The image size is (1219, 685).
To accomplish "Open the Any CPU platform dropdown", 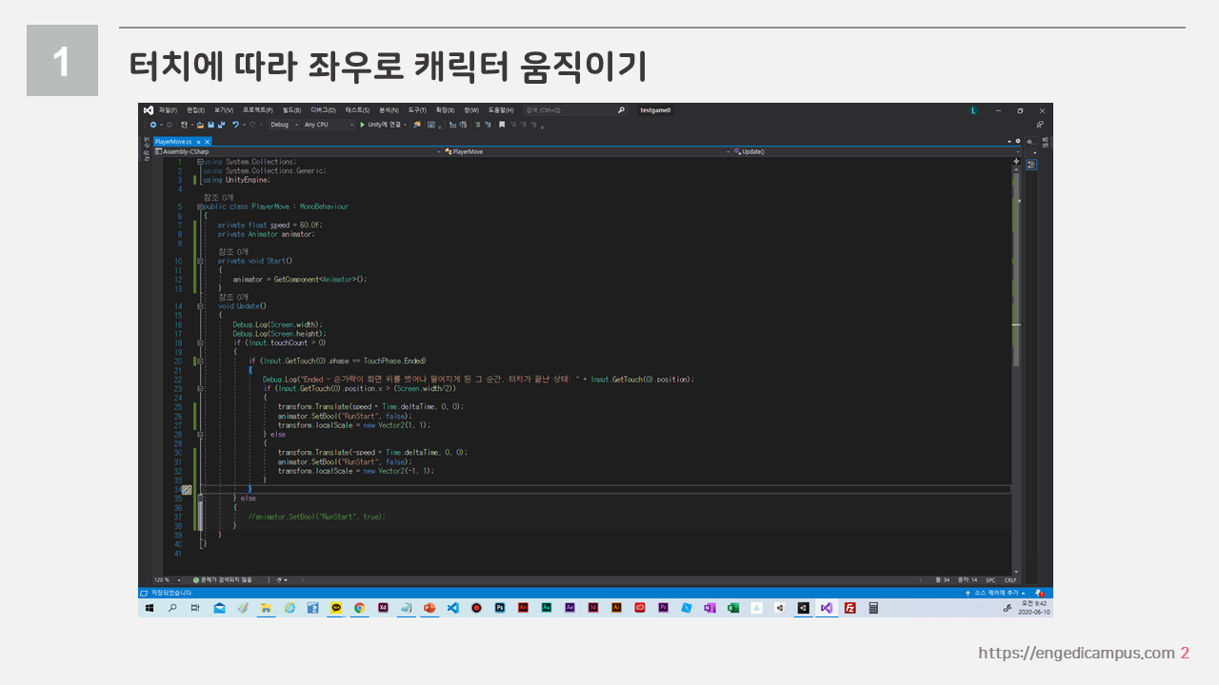I will pyautogui.click(x=330, y=125).
